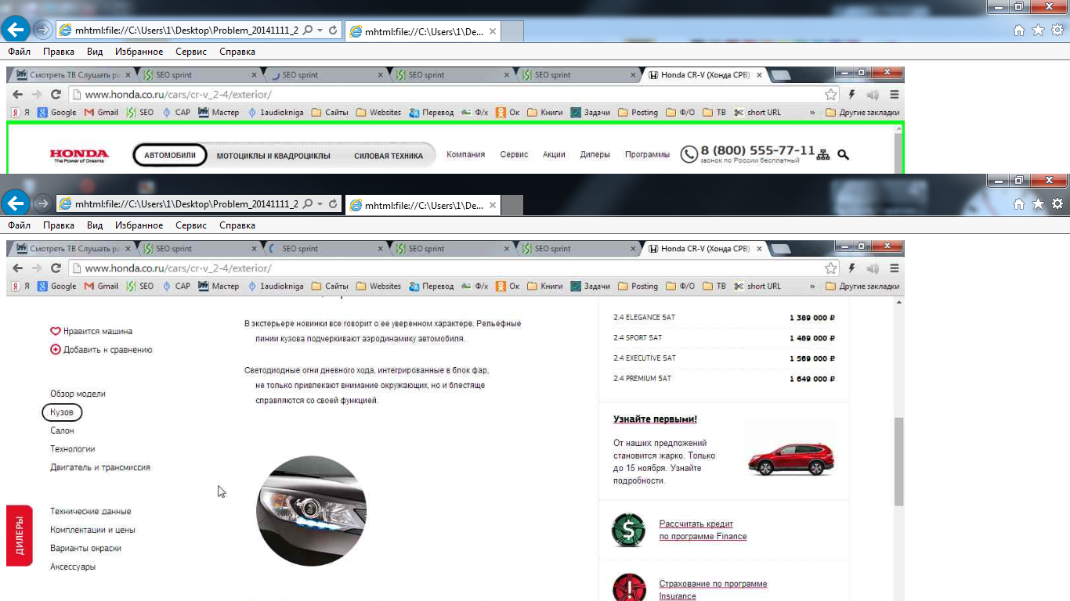
Task: Click the 2.4 PREMIUM 5AT price row
Action: click(725, 379)
